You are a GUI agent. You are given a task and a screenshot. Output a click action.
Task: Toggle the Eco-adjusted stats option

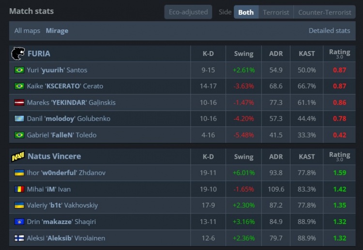click(x=188, y=12)
